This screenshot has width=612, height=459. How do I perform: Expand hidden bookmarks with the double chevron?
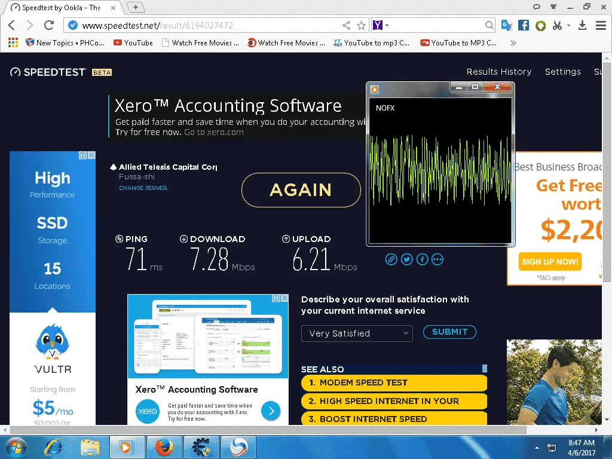point(513,43)
